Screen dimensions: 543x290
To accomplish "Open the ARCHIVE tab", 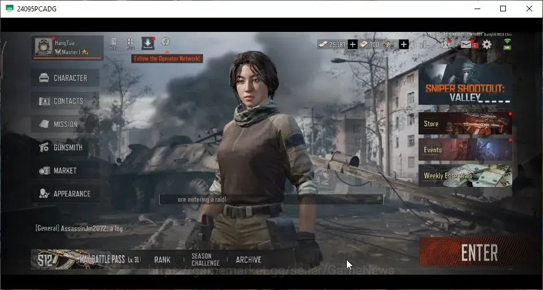I will pos(249,260).
